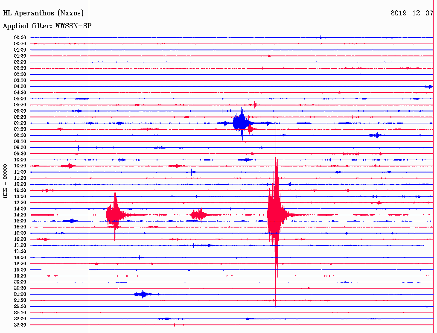Click the blue event on the 15:00 trace at left
437x333 pixels.
(x=71, y=221)
